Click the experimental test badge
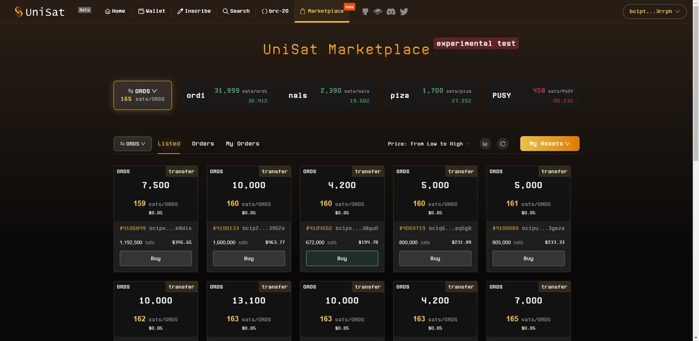 pos(476,43)
